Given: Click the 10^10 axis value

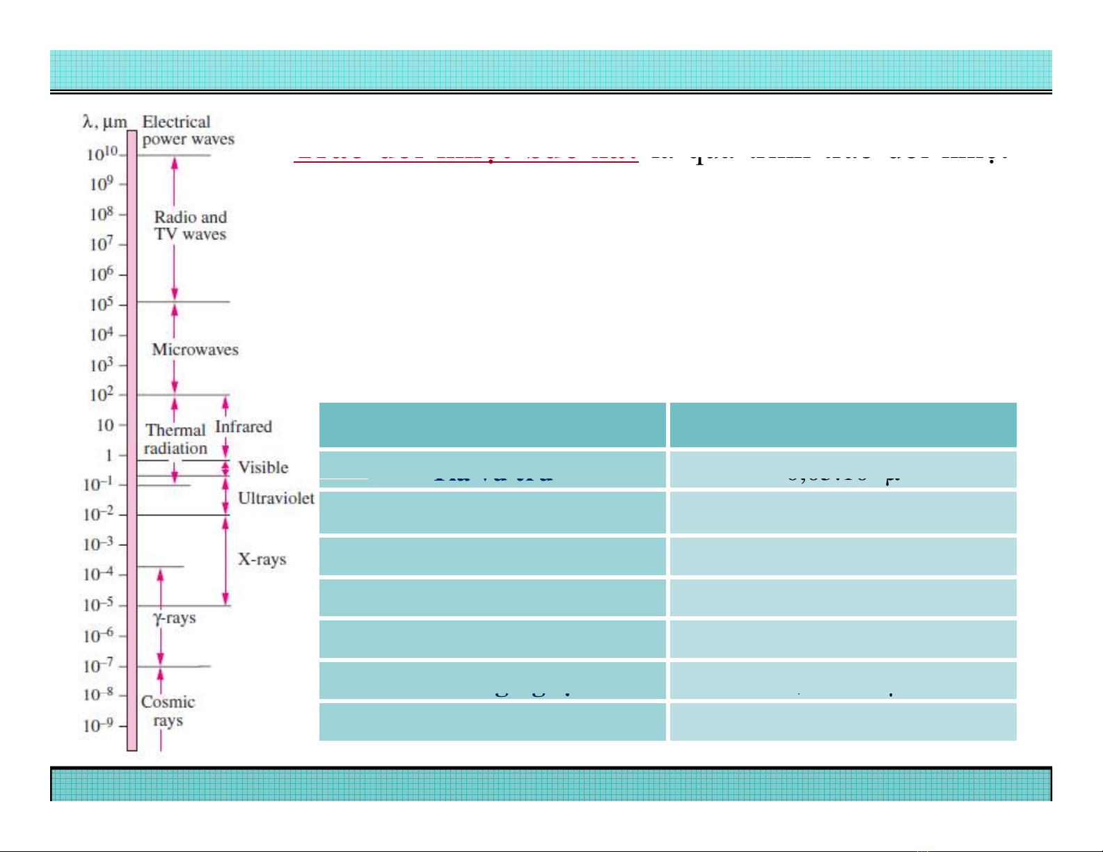Looking at the screenshot, I should point(102,154).
